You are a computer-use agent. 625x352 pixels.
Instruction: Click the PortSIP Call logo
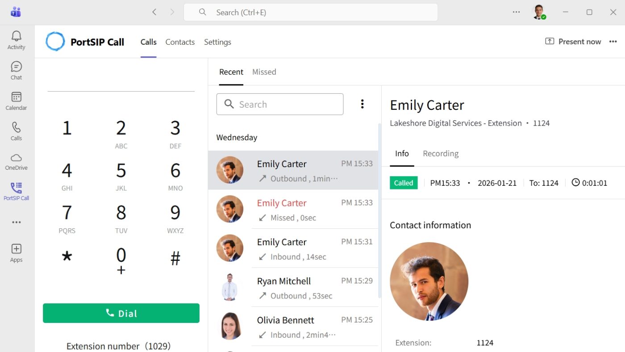[54, 41]
